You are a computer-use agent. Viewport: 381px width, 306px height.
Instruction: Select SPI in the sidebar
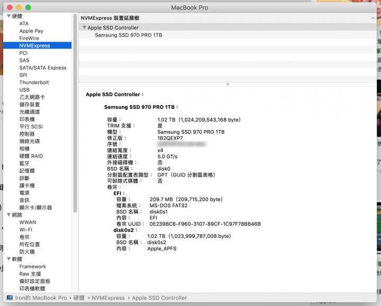[x=23, y=75]
